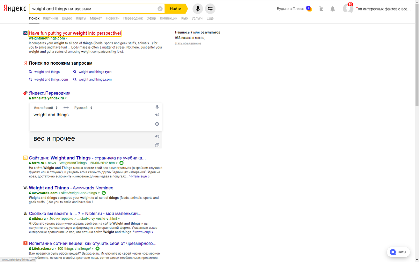Click 'Дать объявление' link
This screenshot has height=262, width=419.
click(188, 43)
